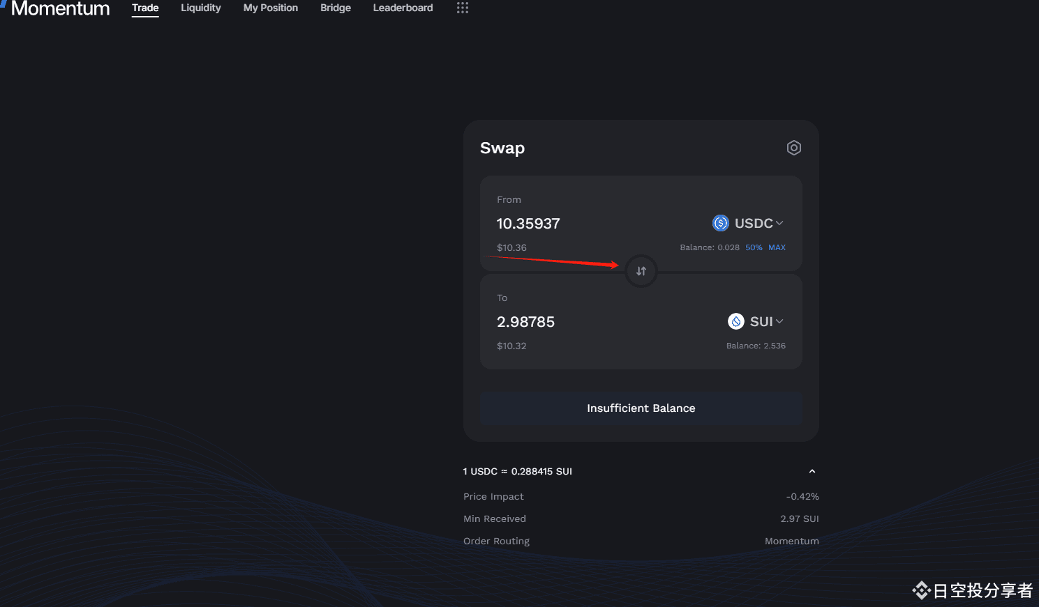The height and width of the screenshot is (607, 1039).
Task: Open the SUI token dropdown
Action: pos(756,321)
